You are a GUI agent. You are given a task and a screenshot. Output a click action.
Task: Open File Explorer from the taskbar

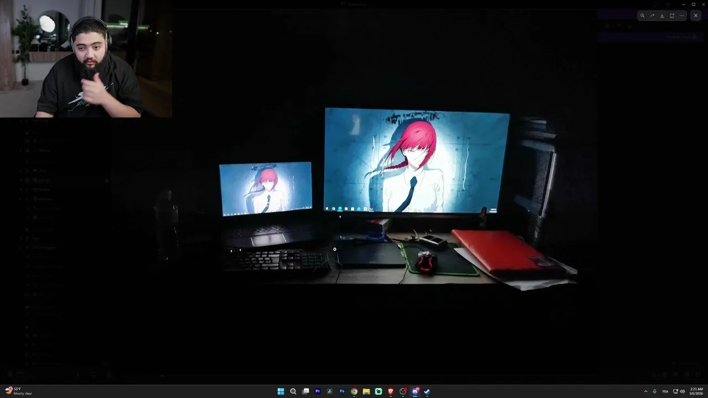(366, 391)
